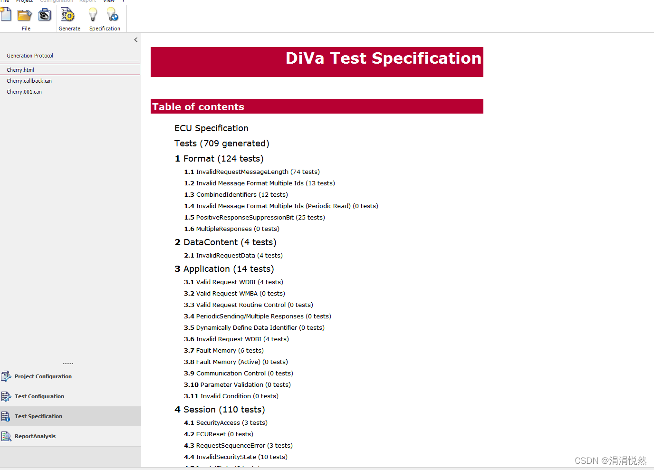Open 3.9 Communication Control

pyautogui.click(x=239, y=374)
